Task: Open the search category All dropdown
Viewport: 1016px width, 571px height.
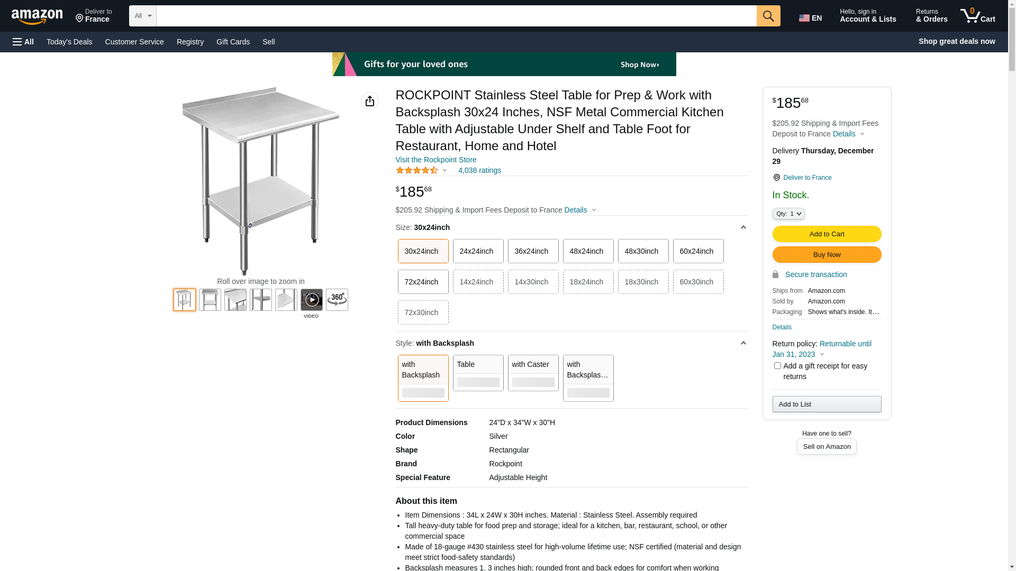Action: 142,16
